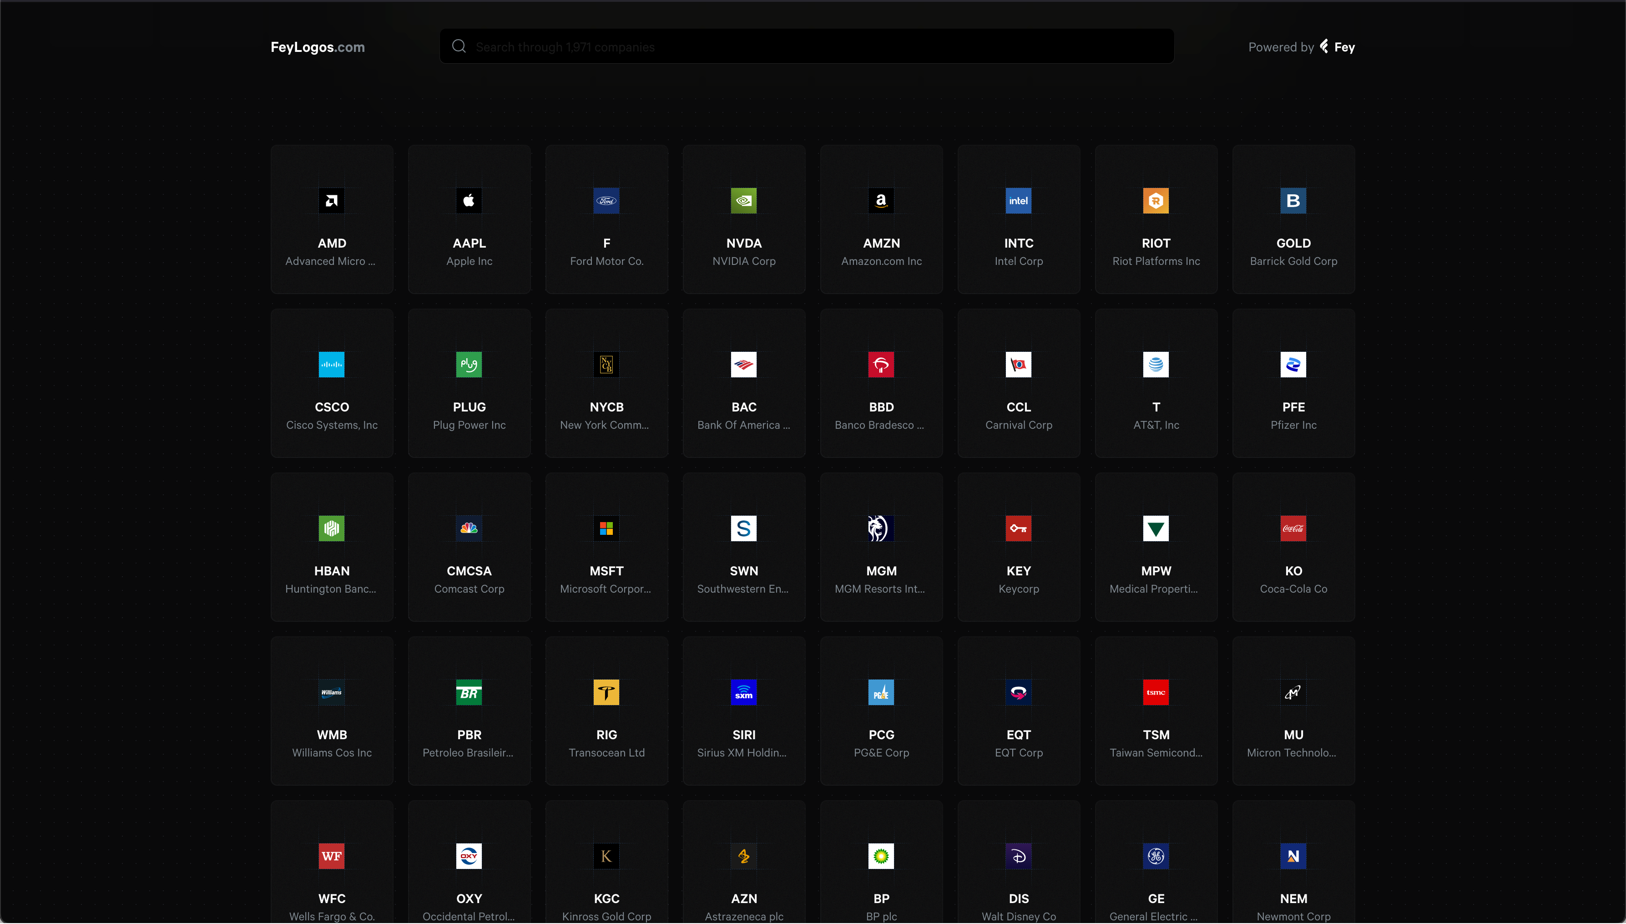Select the 'Williams Cos Inc' name text
Viewport: 1626px width, 924px height.
(332, 753)
